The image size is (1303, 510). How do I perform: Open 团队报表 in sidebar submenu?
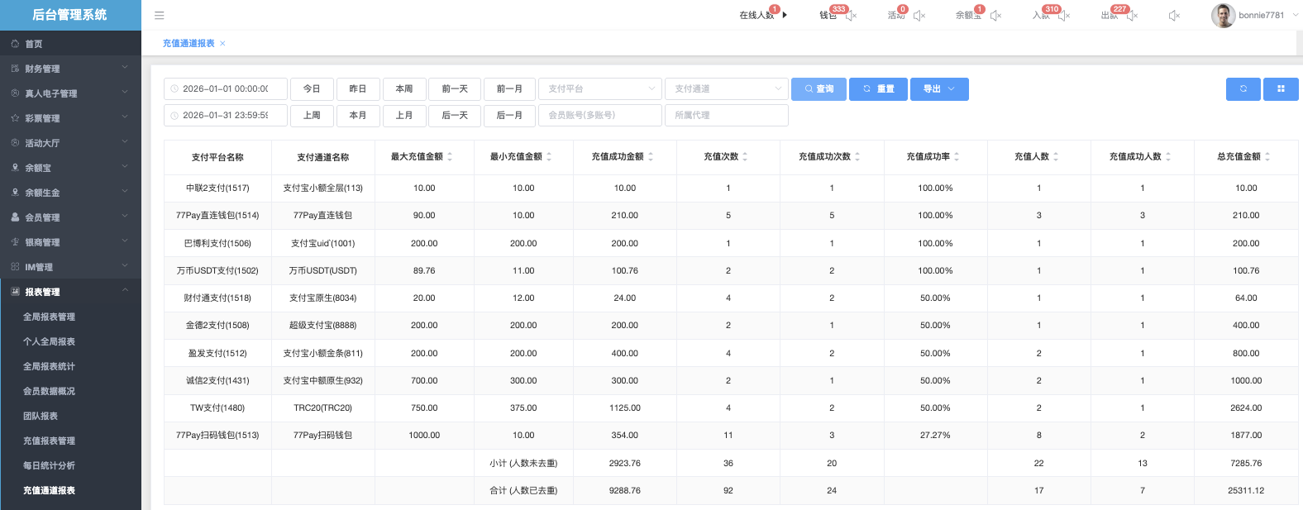click(41, 416)
